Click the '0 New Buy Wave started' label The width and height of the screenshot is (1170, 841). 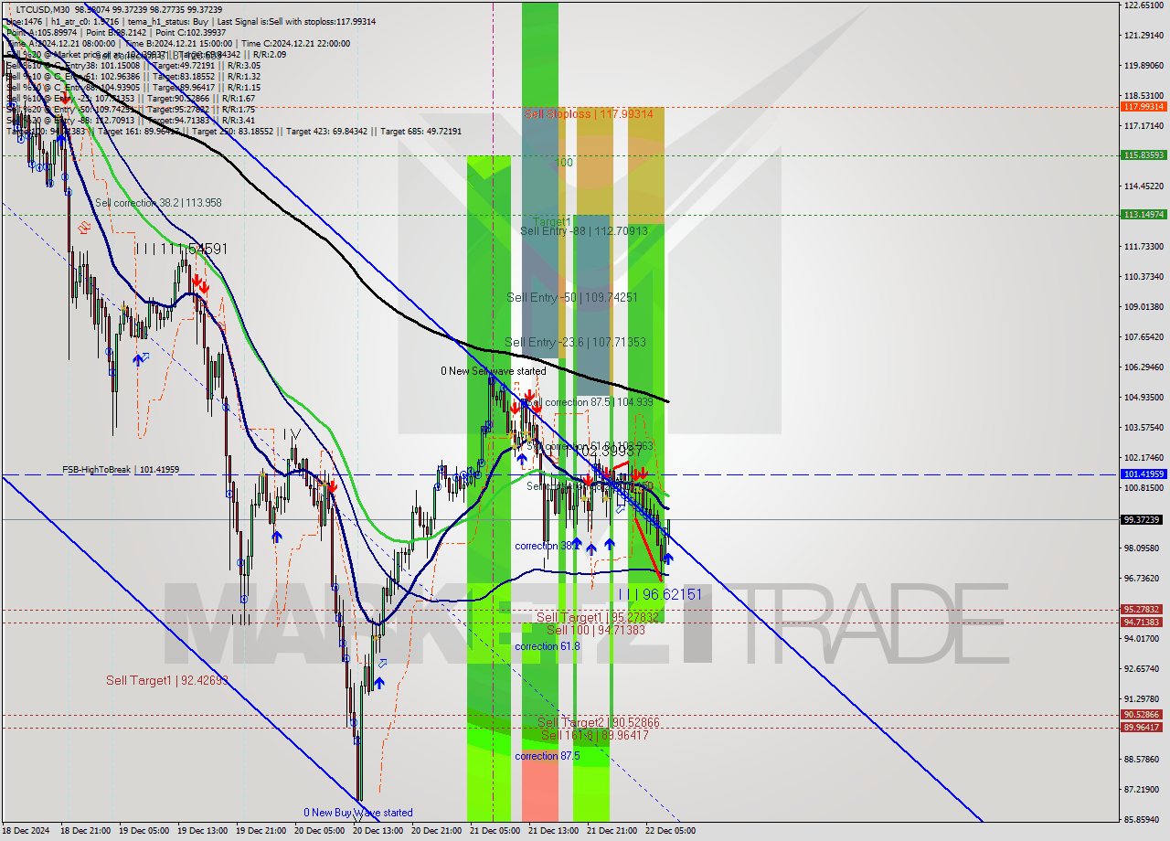[358, 813]
